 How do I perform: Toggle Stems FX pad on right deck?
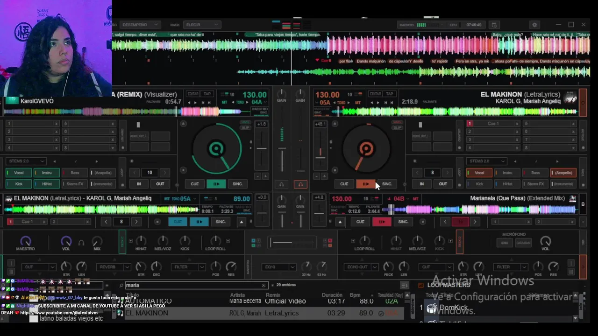pos(535,184)
